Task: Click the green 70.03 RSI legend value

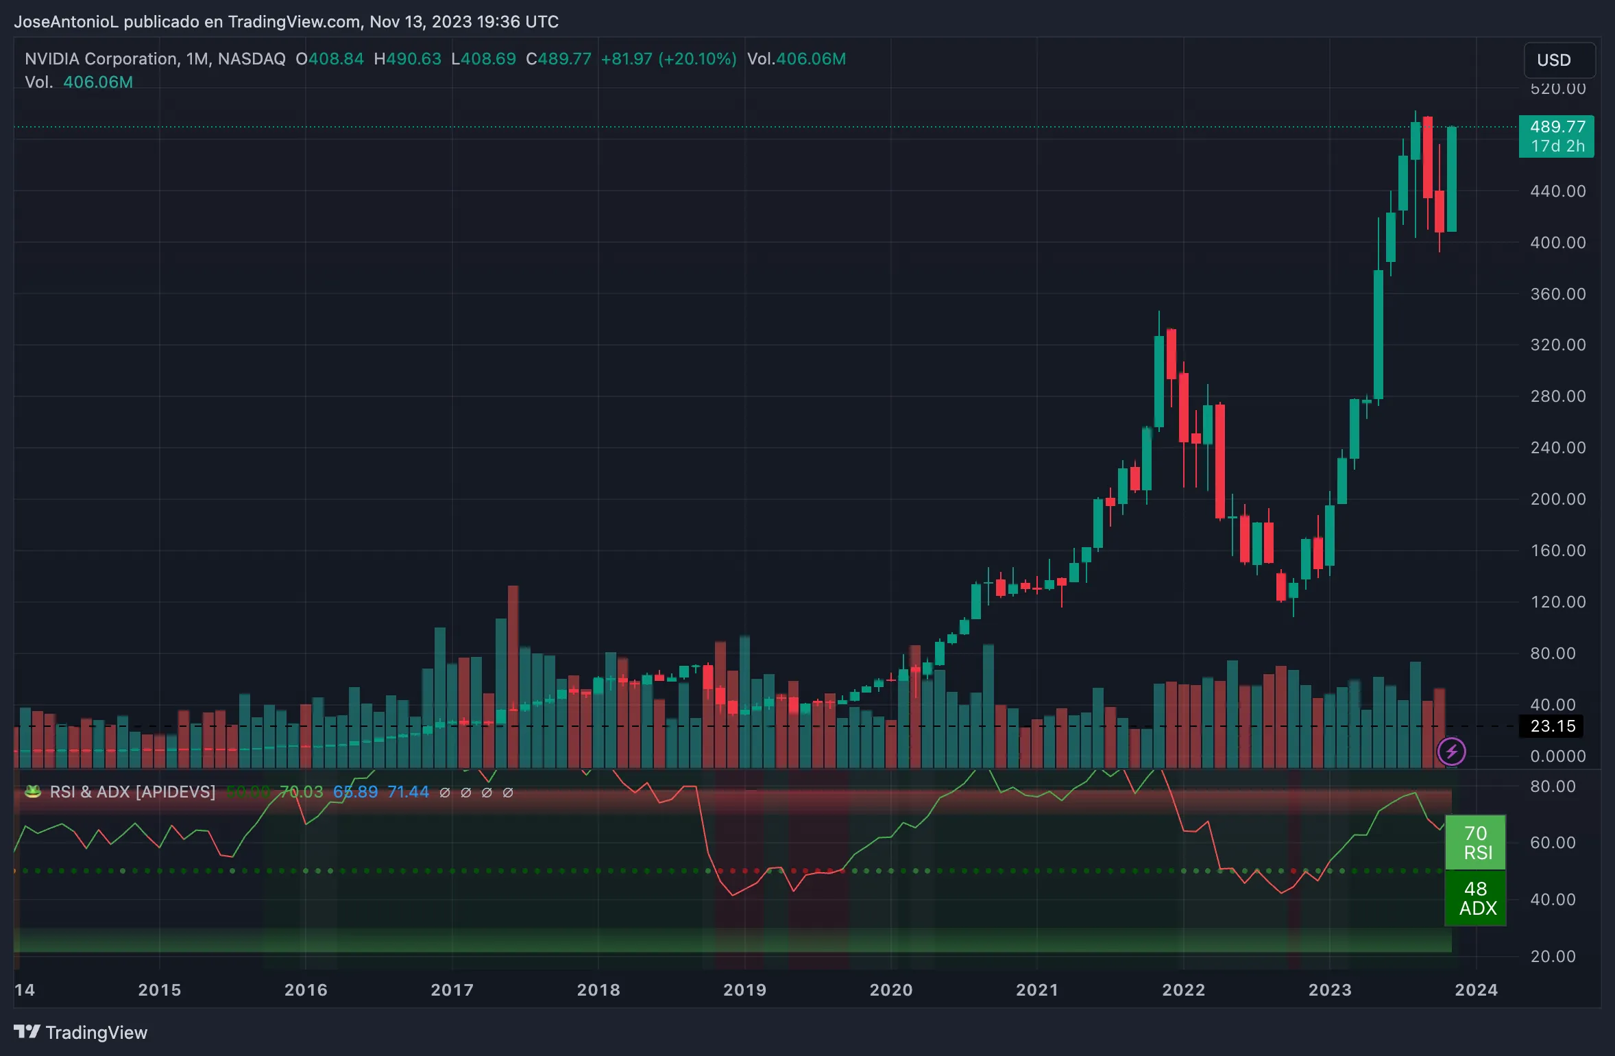Action: 301,792
